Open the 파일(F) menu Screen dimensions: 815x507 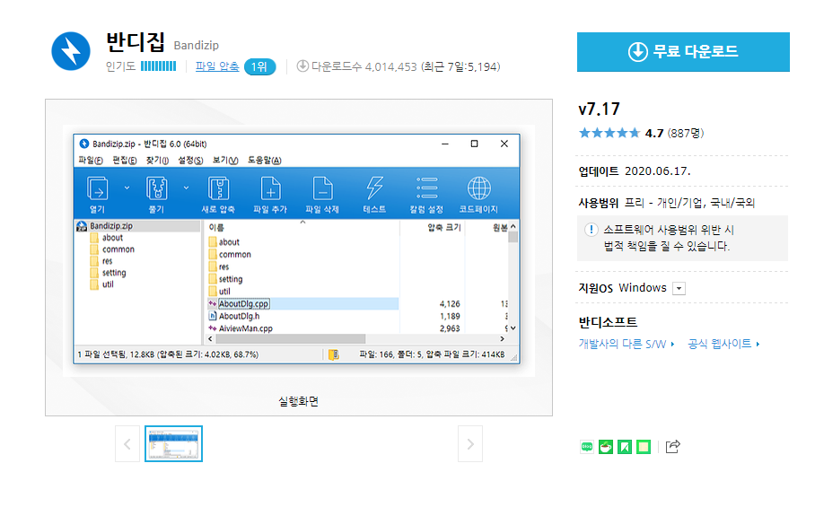(x=91, y=160)
